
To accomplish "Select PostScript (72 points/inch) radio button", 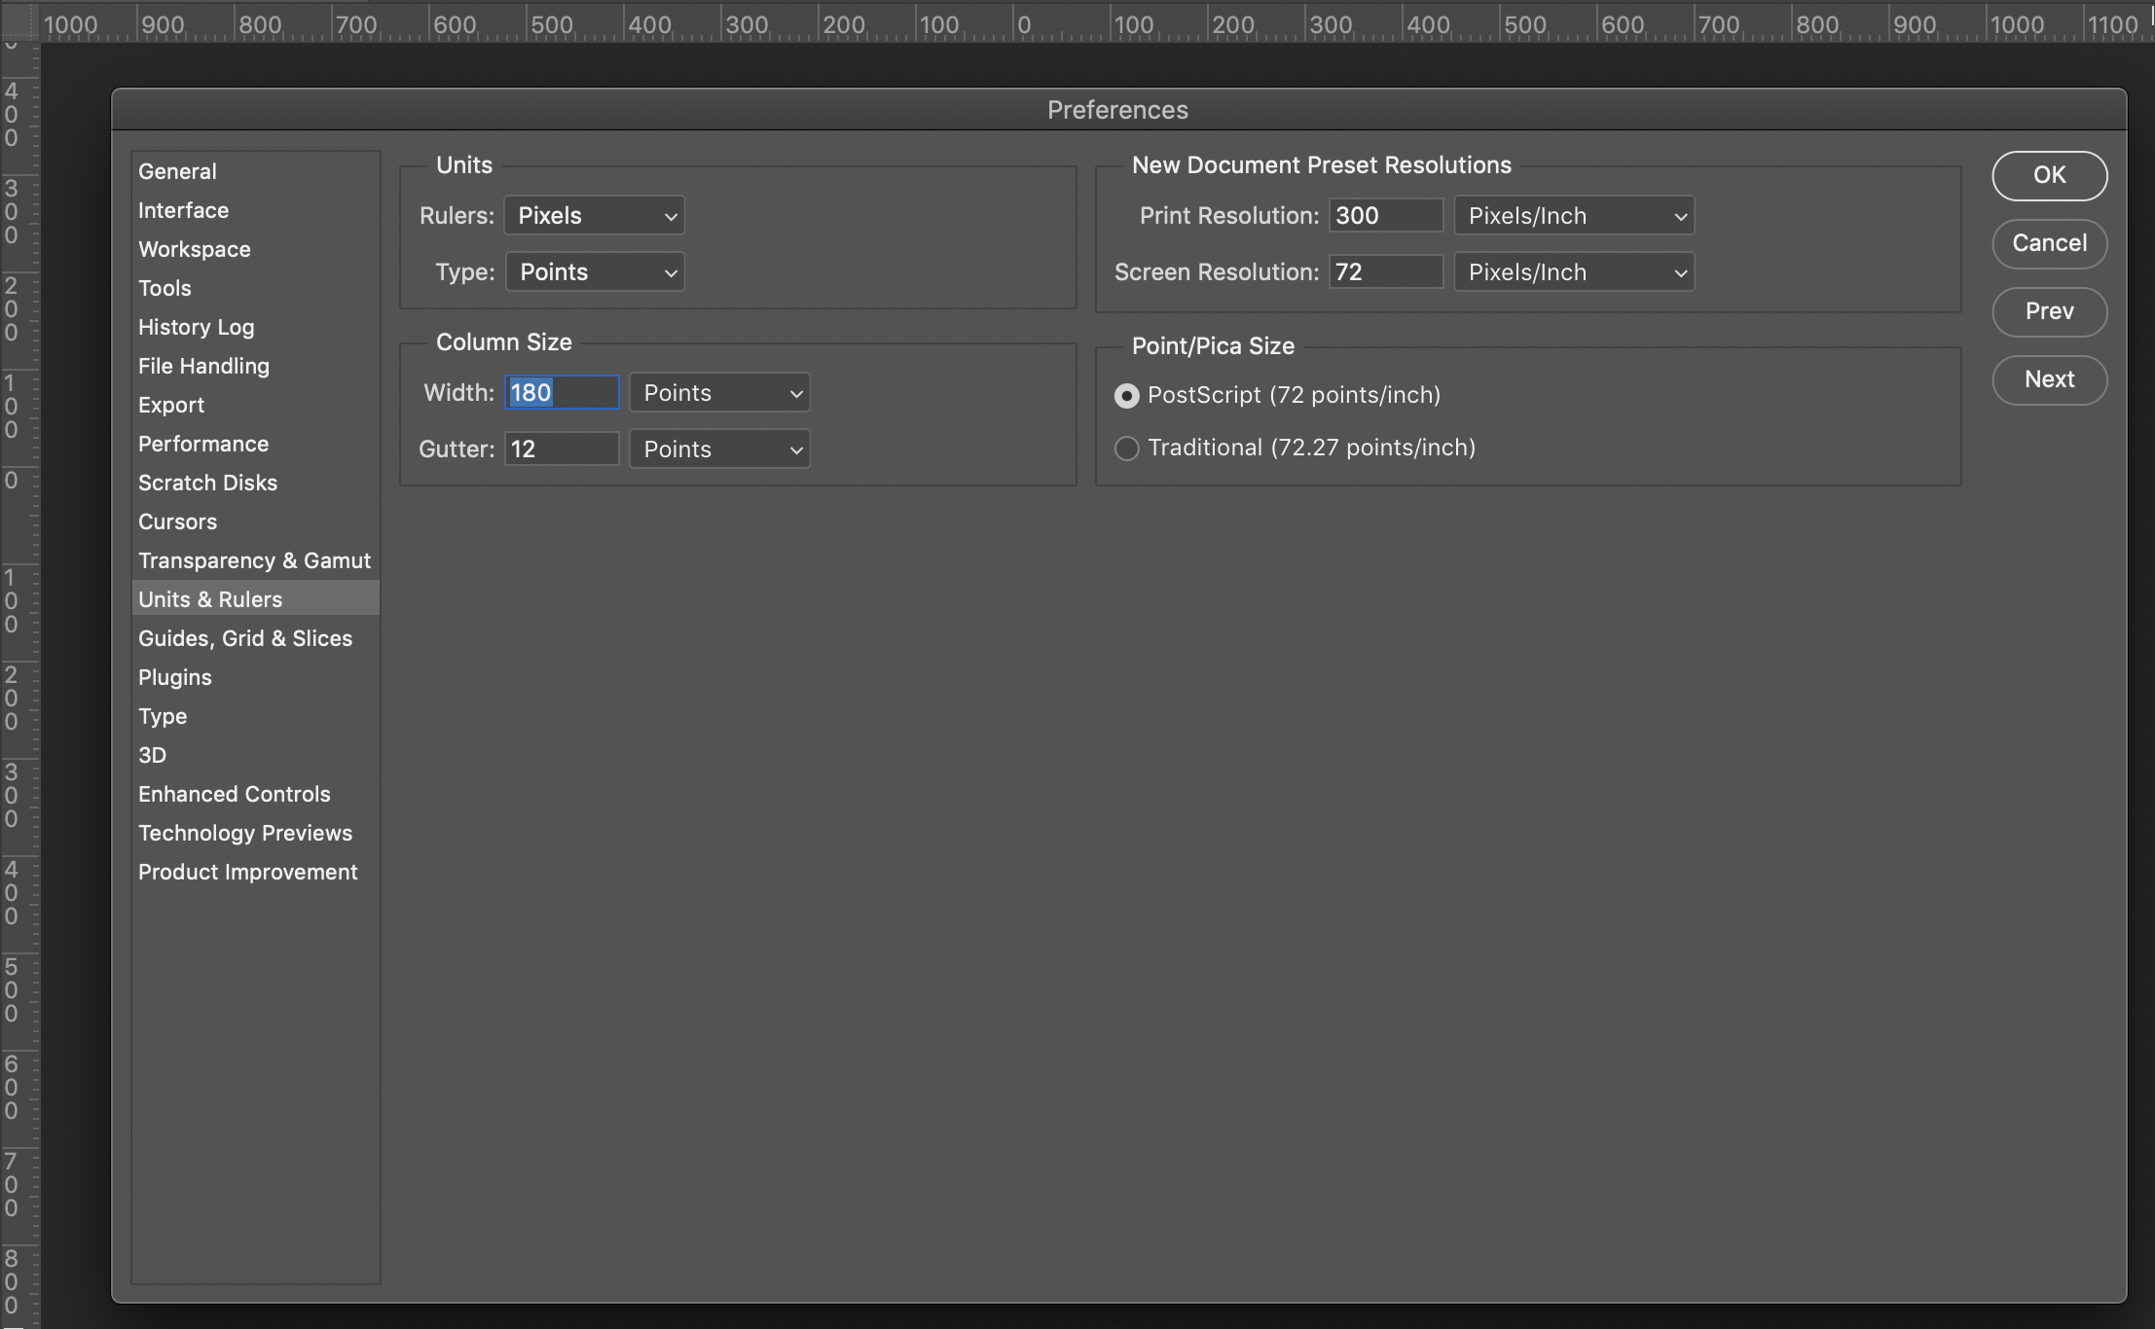I will [x=1126, y=396].
